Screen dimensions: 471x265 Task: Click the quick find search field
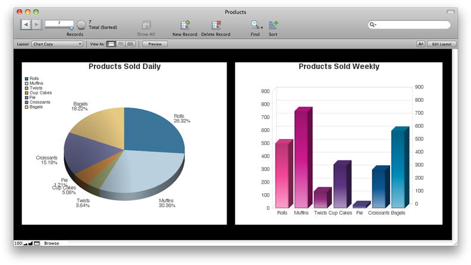pyautogui.click(x=412, y=25)
